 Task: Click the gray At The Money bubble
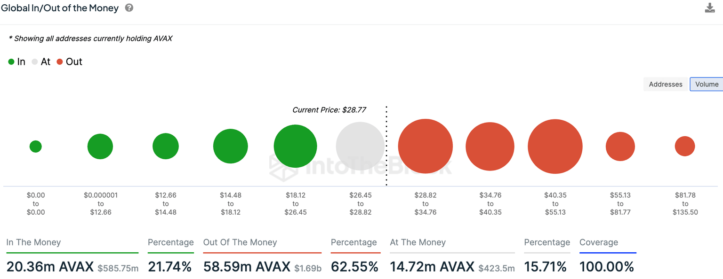pos(360,146)
